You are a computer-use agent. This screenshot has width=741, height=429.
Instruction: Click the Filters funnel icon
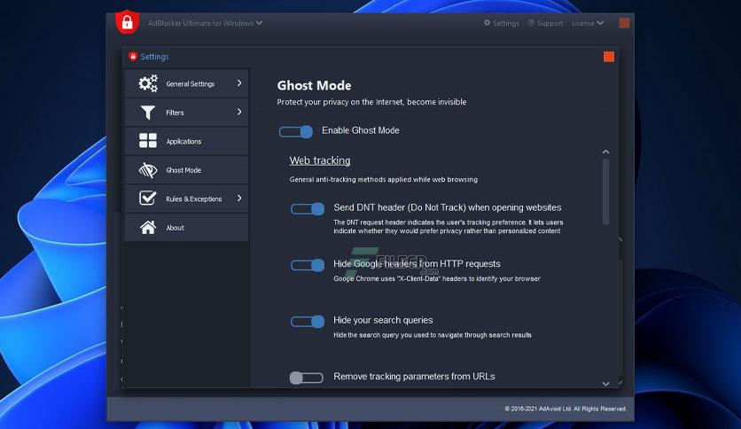[x=148, y=113]
